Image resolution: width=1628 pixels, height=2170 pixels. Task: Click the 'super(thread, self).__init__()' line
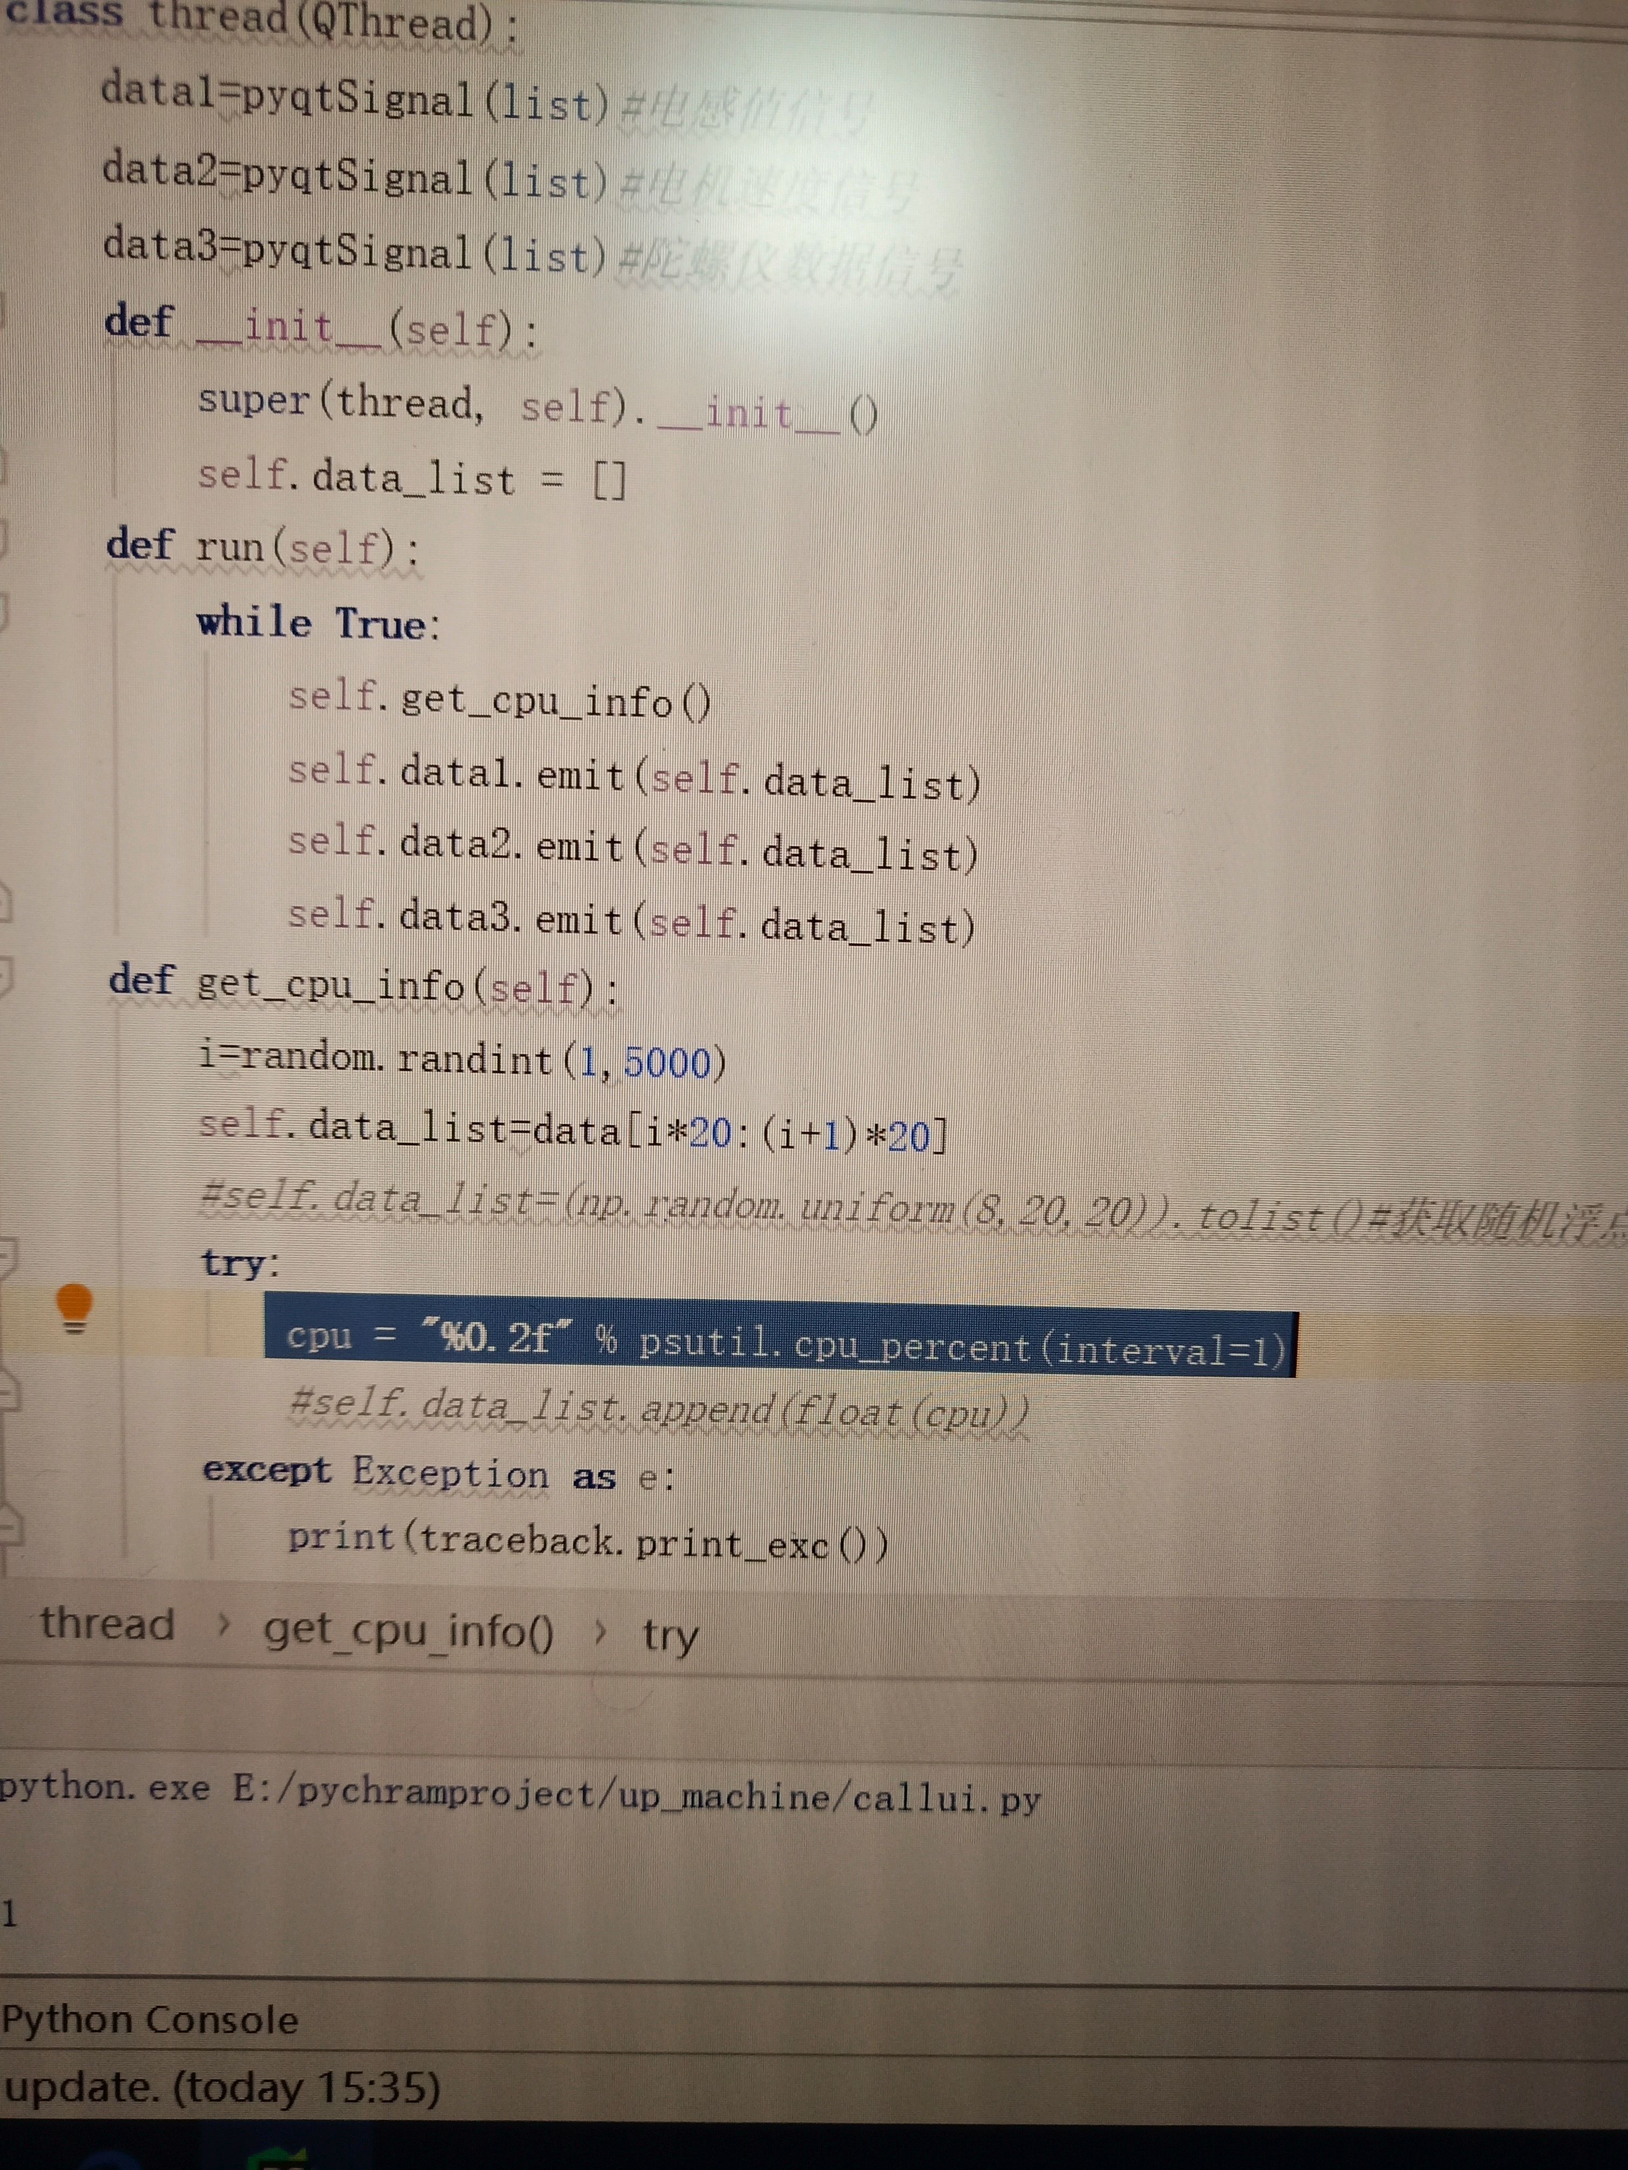[x=538, y=406]
